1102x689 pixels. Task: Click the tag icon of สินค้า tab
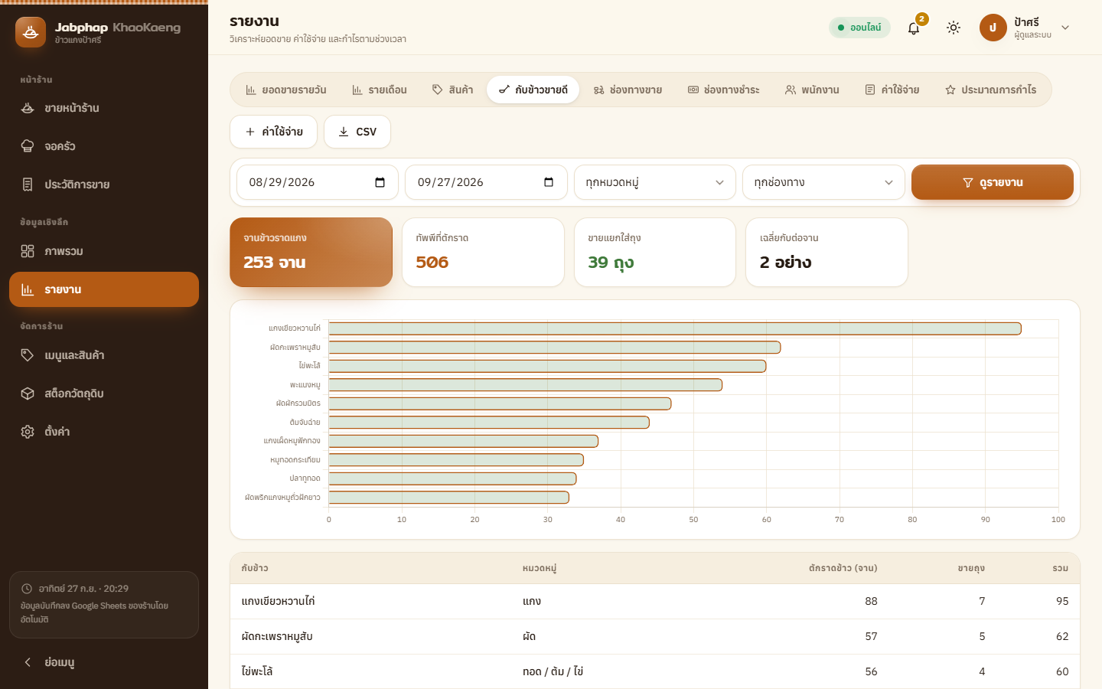click(x=438, y=90)
